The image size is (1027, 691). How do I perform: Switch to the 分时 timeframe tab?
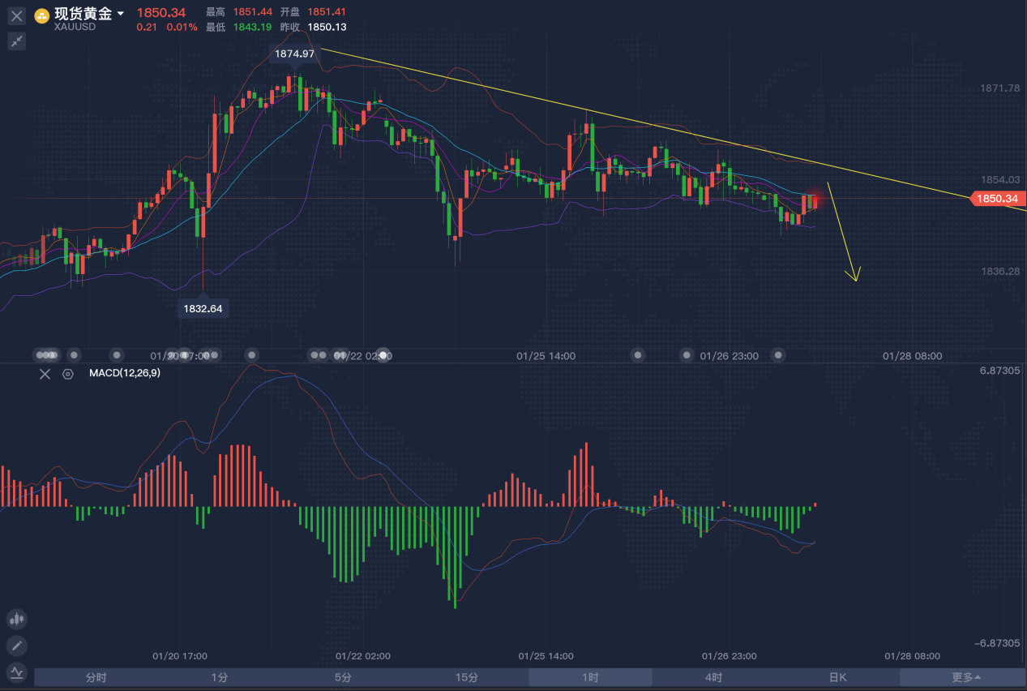pyautogui.click(x=96, y=677)
